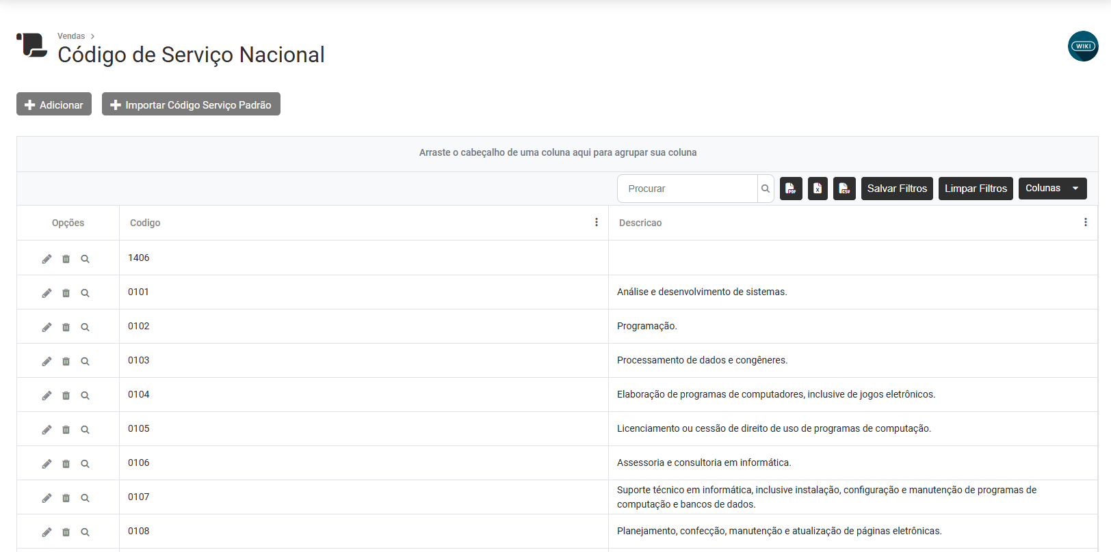Open the Colunas dropdown
1111x552 pixels.
[x=1052, y=189]
